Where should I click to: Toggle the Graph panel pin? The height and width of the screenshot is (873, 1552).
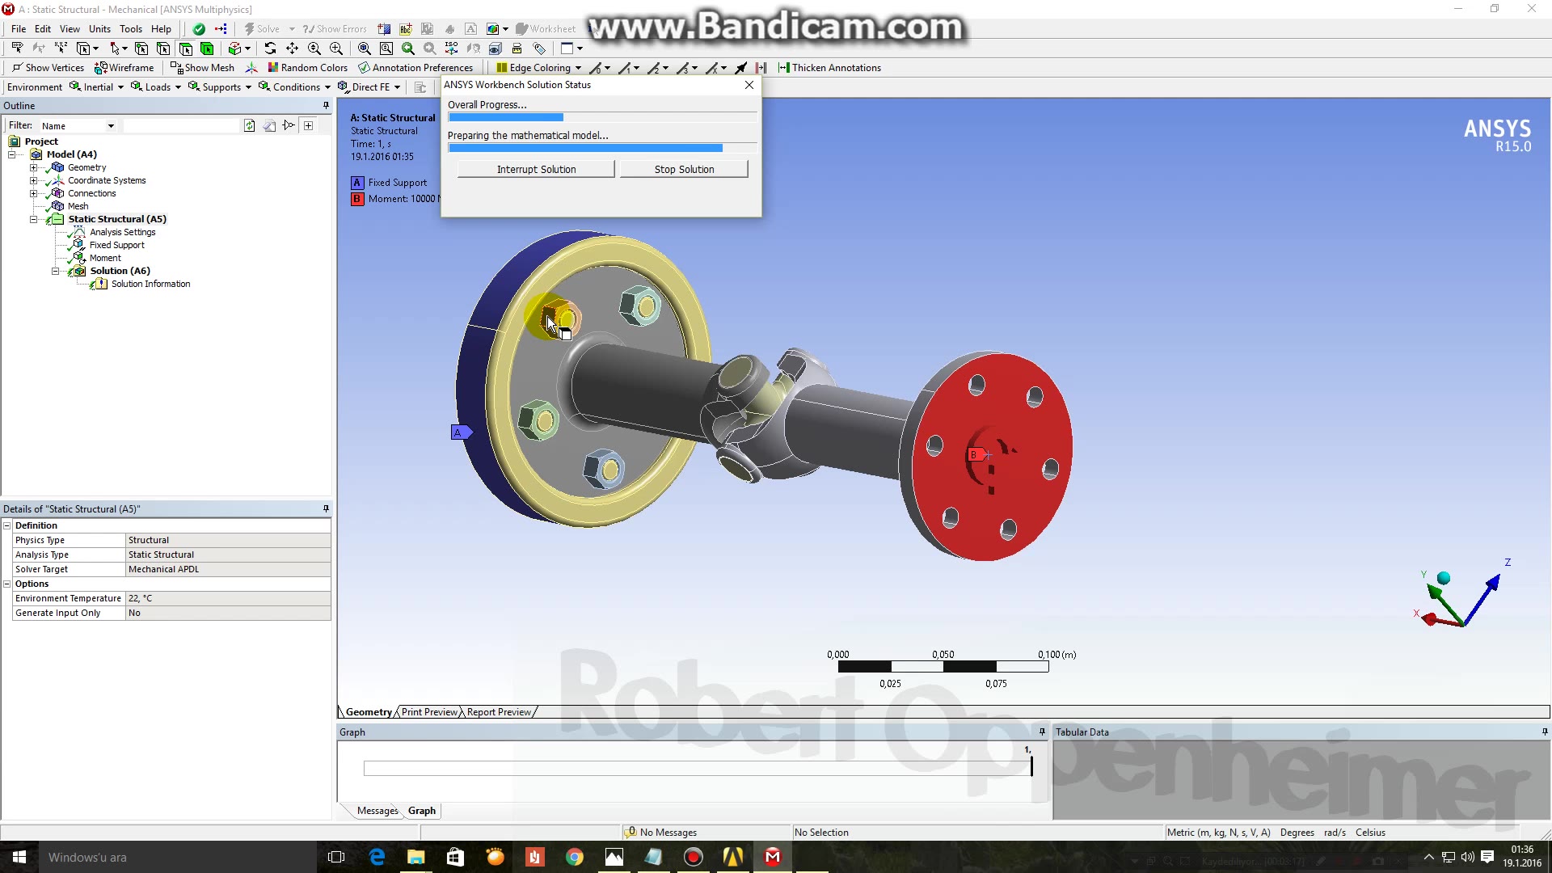[x=1042, y=732]
